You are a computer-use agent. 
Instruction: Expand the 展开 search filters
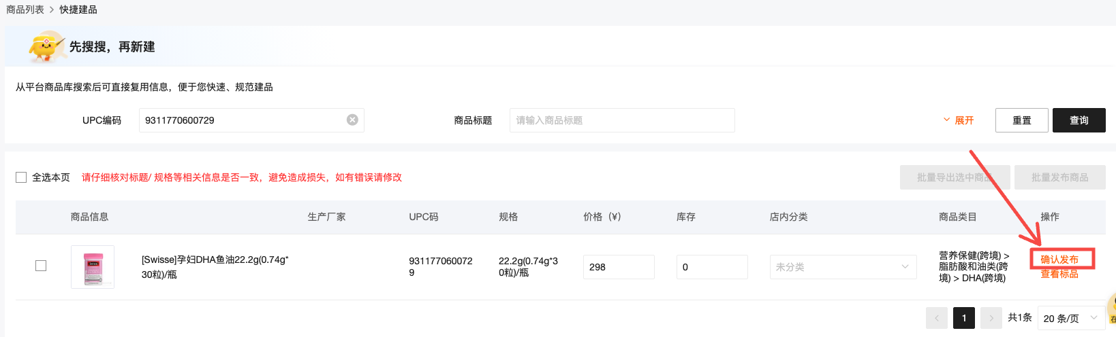click(958, 120)
